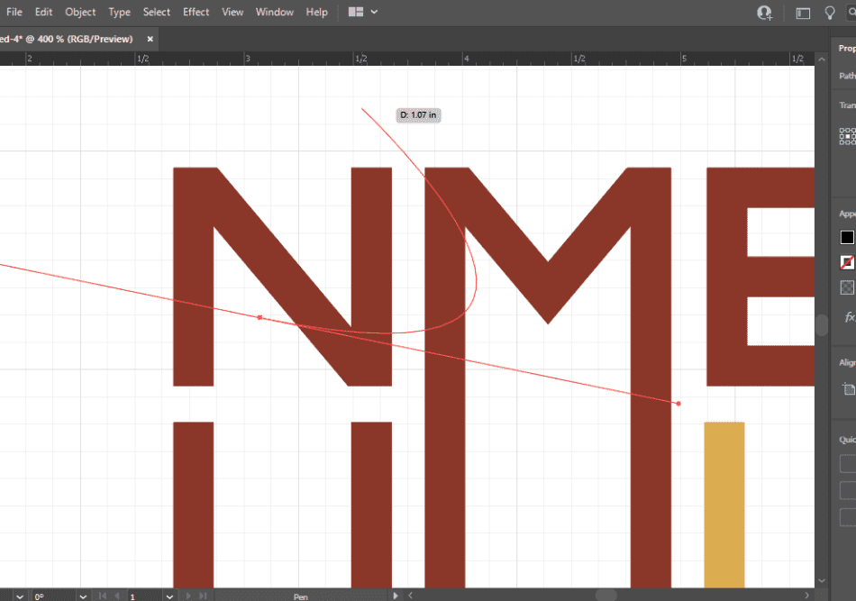Open the Select menu
The height and width of the screenshot is (601, 856).
(157, 12)
